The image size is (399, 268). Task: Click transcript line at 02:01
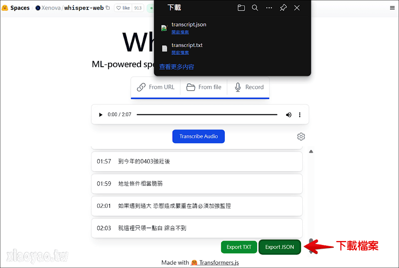(x=197, y=206)
